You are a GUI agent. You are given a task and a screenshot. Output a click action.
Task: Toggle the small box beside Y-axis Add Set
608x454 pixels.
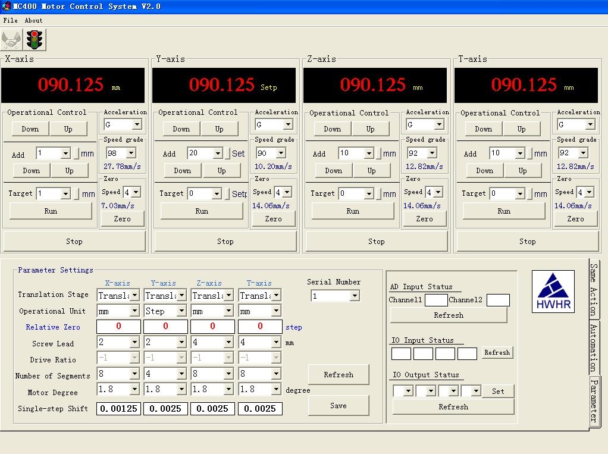(x=227, y=154)
